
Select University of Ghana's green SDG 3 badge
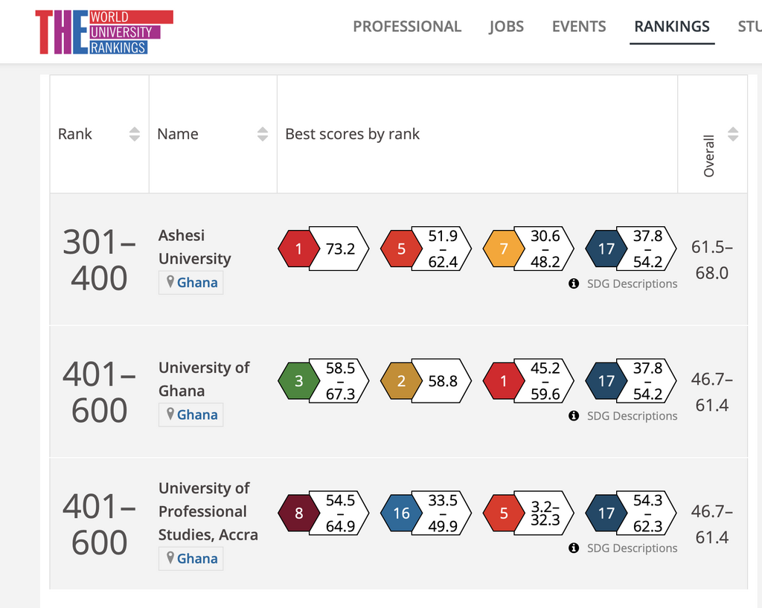coord(299,381)
